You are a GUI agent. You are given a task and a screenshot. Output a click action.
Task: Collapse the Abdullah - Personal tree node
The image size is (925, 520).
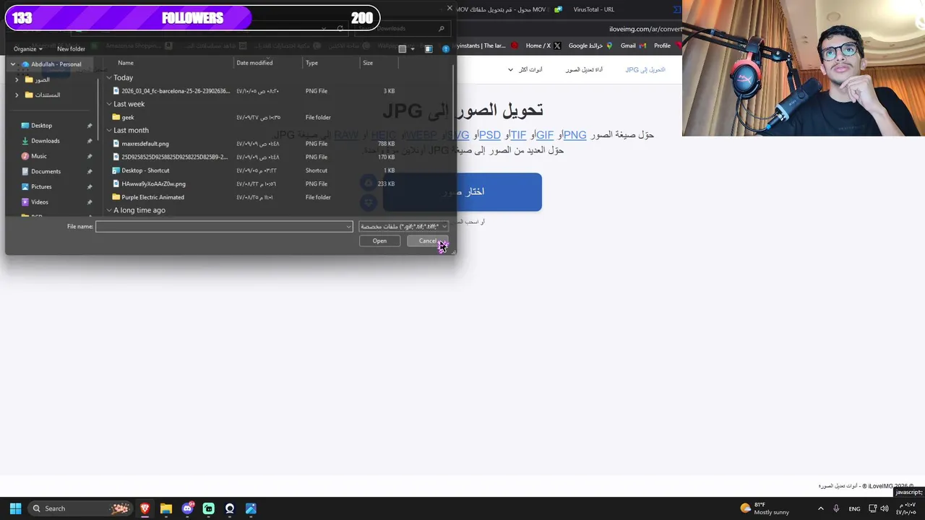pyautogui.click(x=12, y=64)
